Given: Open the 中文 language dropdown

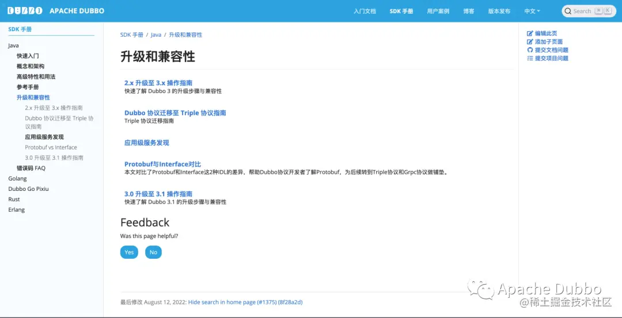Looking at the screenshot, I should [532, 11].
